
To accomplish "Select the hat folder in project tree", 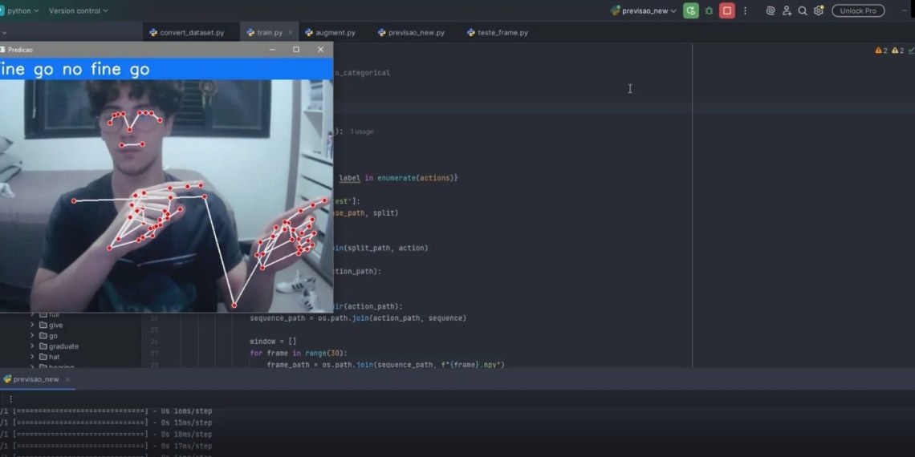I will coord(54,357).
